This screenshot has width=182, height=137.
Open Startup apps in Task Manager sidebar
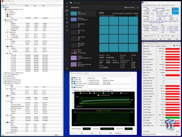[67, 18]
